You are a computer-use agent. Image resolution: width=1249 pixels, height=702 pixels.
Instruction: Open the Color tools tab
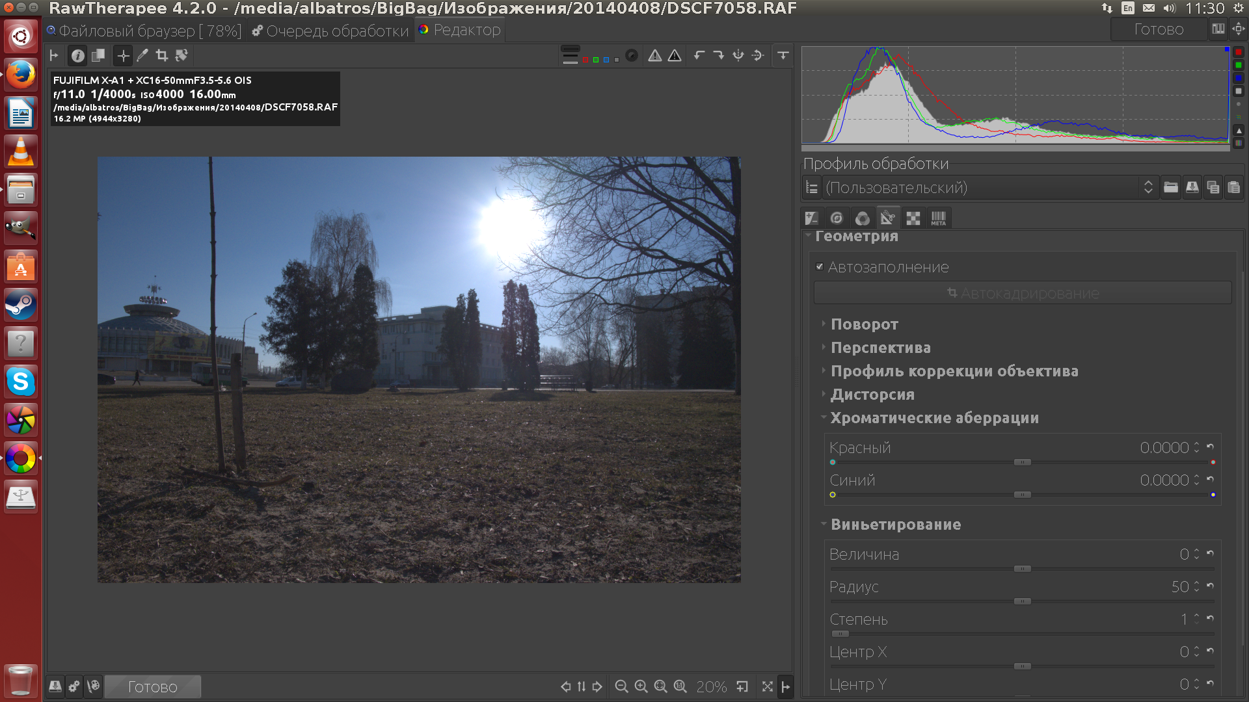pos(863,218)
